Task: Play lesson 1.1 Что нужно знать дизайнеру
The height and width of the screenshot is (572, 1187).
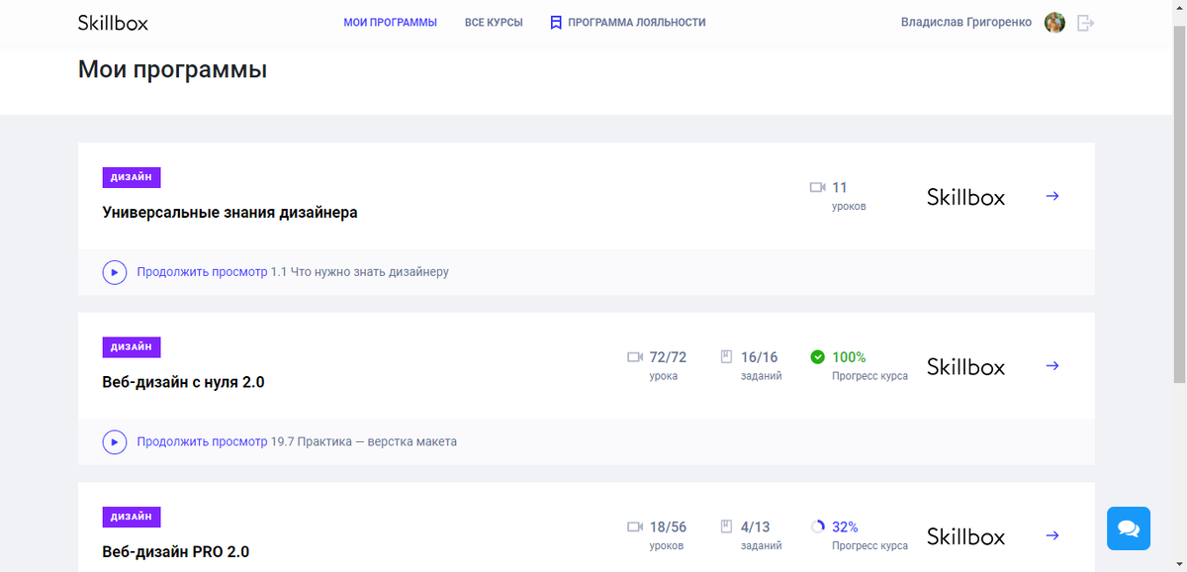Action: [x=115, y=271]
